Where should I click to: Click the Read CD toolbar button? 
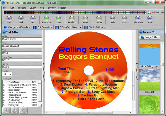(x=72, y=20)
